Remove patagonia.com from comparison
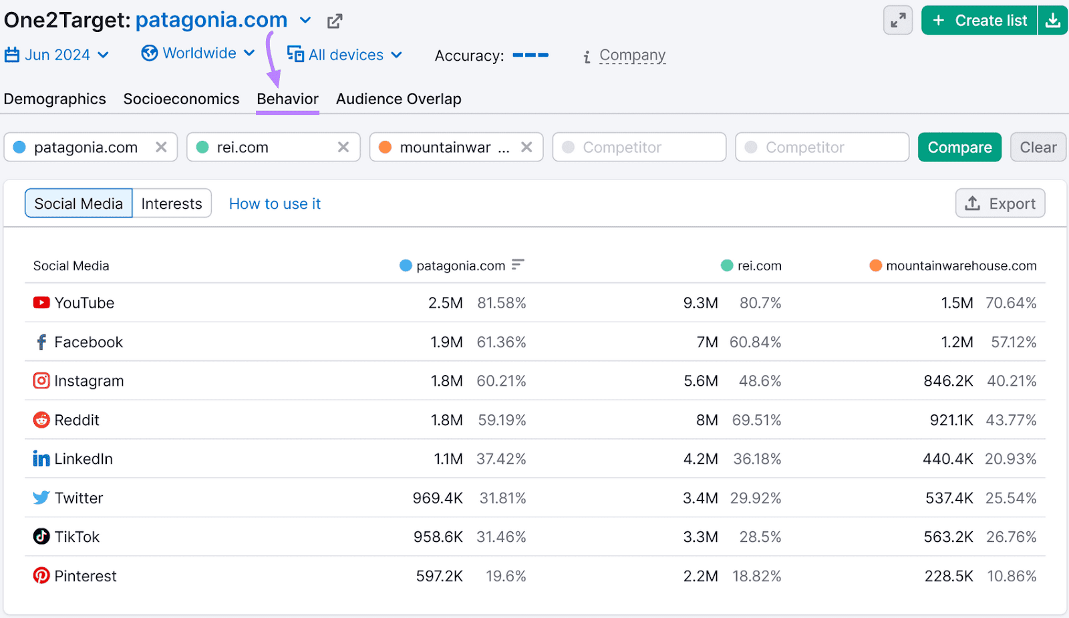Viewport: 1069px width, 618px height. [x=161, y=147]
